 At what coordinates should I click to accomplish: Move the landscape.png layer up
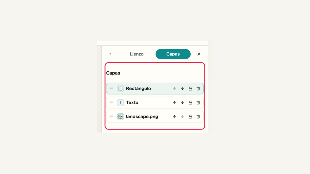(x=175, y=117)
